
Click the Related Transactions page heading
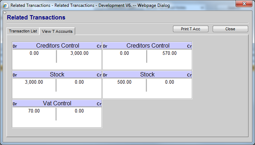[36, 17]
